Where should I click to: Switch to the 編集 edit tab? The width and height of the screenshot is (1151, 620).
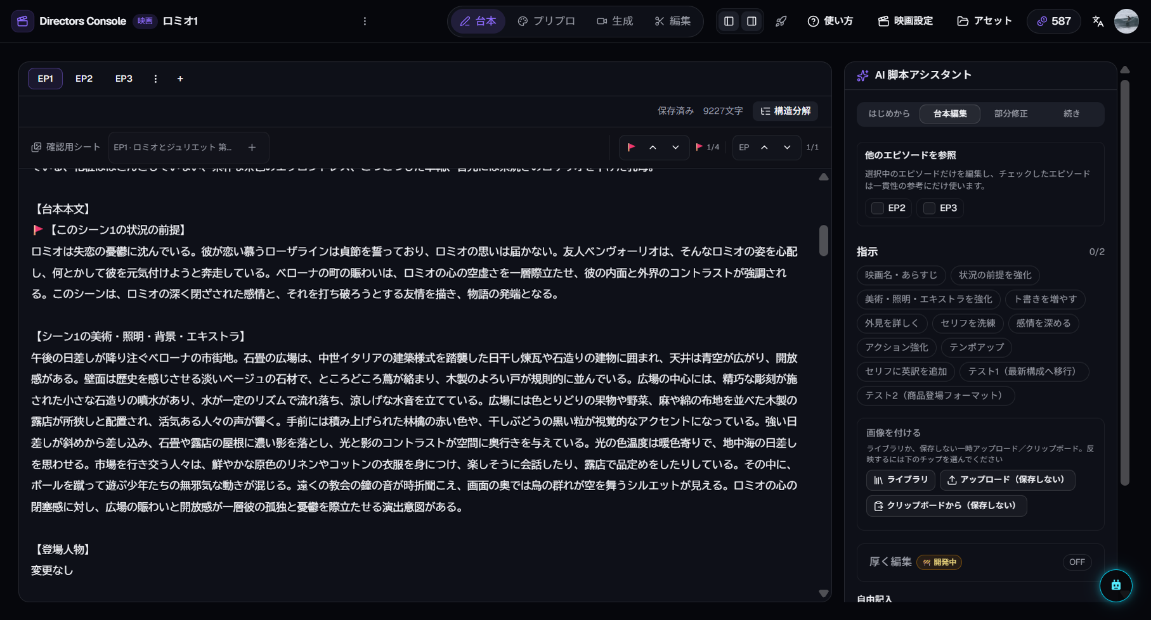673,21
